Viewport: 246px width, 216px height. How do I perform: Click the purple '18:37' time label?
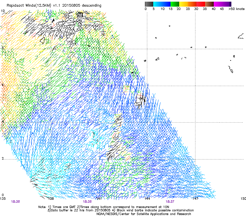[170, 202]
